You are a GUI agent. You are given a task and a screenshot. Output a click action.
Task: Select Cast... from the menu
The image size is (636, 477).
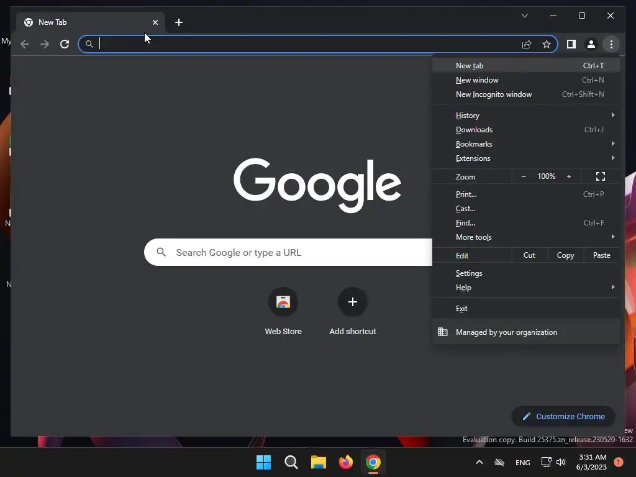[525, 209]
